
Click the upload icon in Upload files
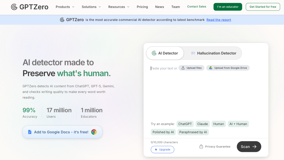[x=183, y=68]
